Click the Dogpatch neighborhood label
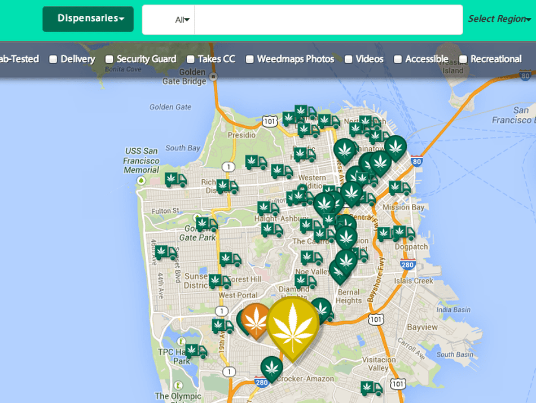Viewport: 536px width, 403px height. [411, 246]
